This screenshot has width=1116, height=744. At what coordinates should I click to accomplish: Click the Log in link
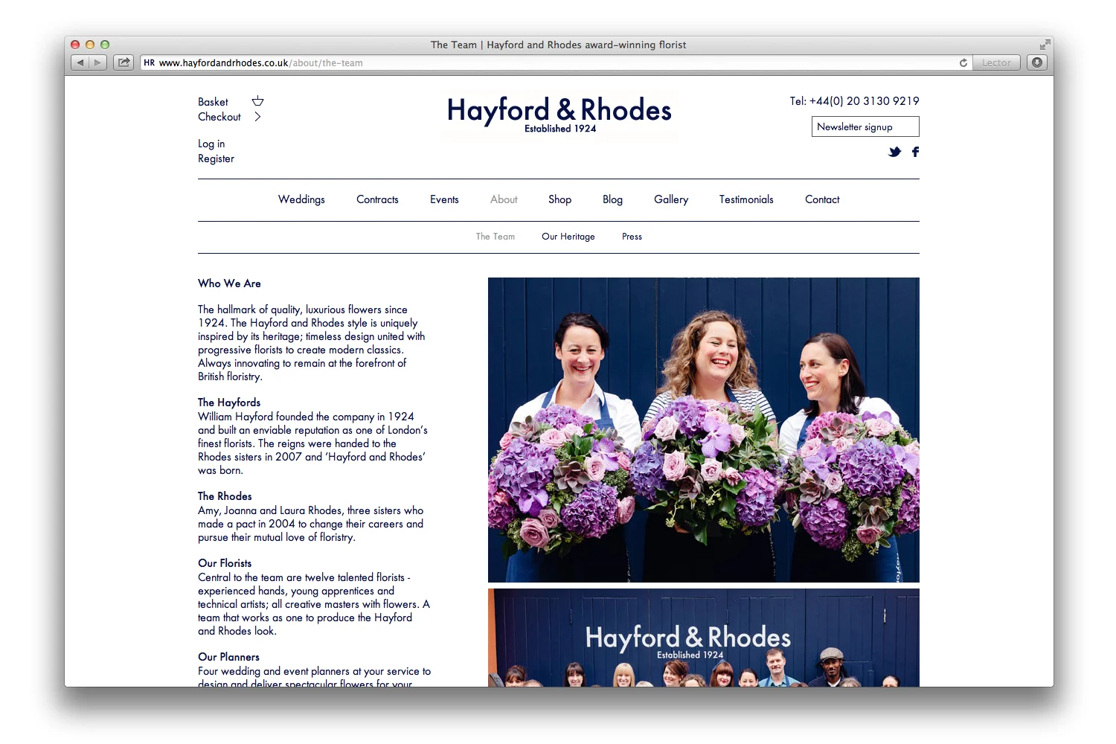(211, 144)
